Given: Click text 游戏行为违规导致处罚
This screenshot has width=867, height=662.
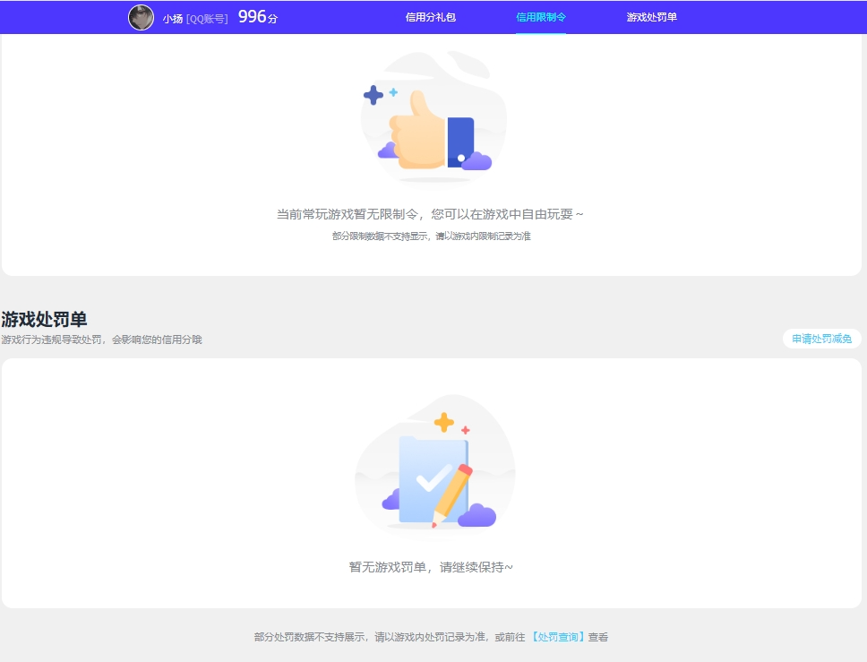Looking at the screenshot, I should coord(51,340).
